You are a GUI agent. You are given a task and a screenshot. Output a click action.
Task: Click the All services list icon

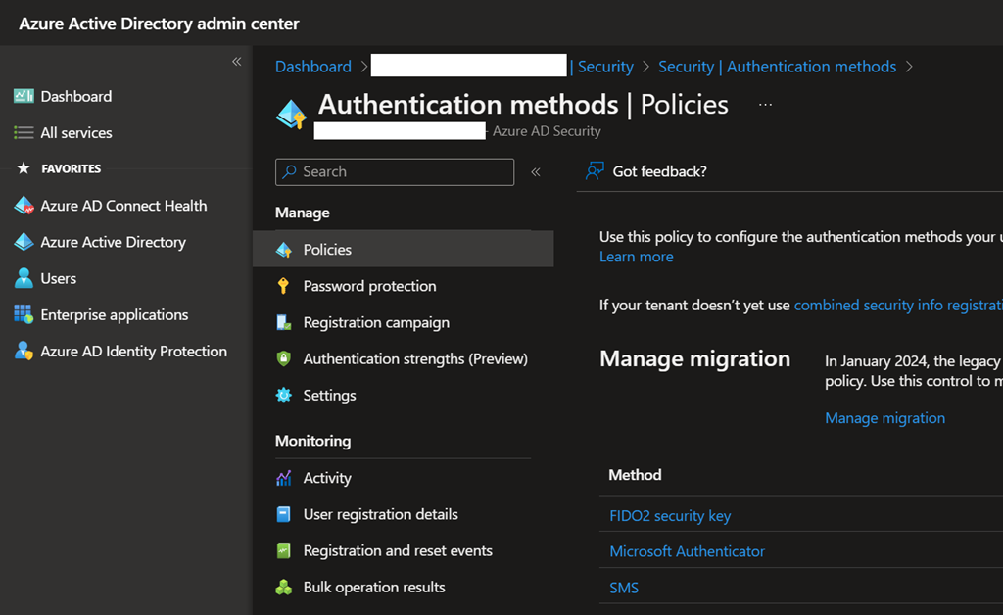pyautogui.click(x=24, y=132)
